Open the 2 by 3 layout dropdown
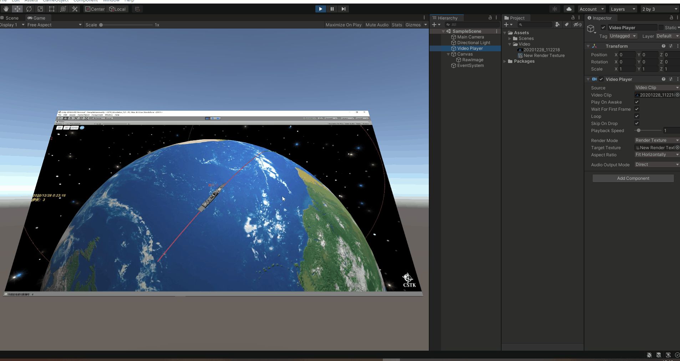The image size is (680, 361). tap(660, 9)
